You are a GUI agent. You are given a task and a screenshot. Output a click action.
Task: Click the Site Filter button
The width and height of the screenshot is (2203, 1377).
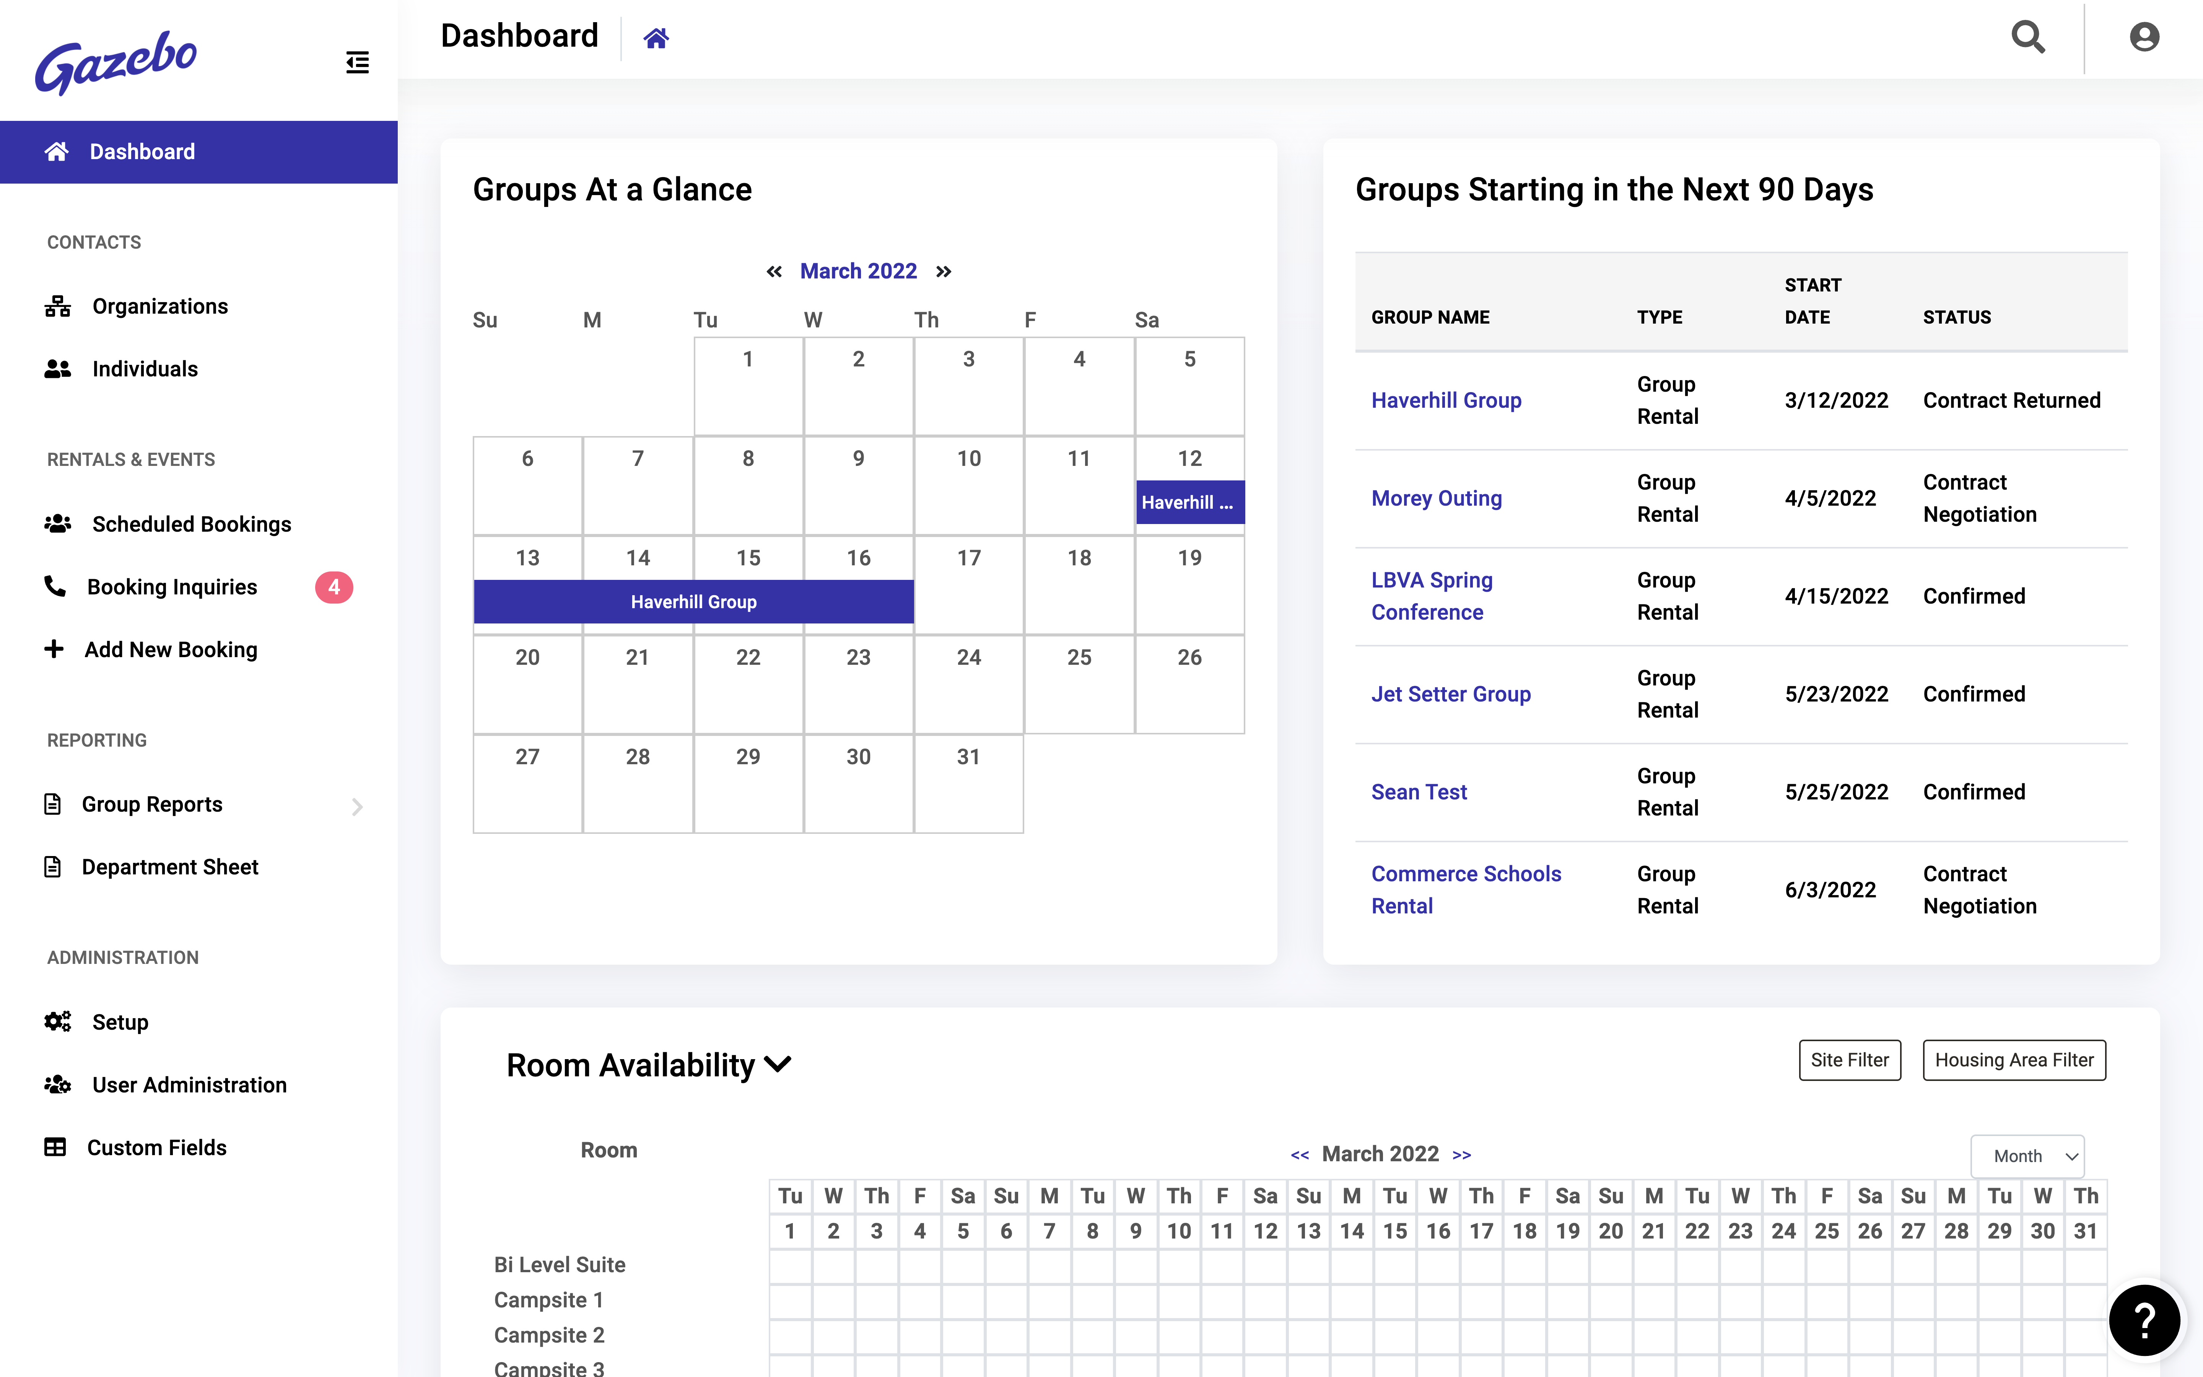pos(1850,1060)
